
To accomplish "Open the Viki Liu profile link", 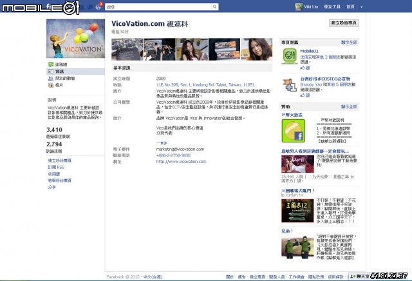I will (x=311, y=7).
